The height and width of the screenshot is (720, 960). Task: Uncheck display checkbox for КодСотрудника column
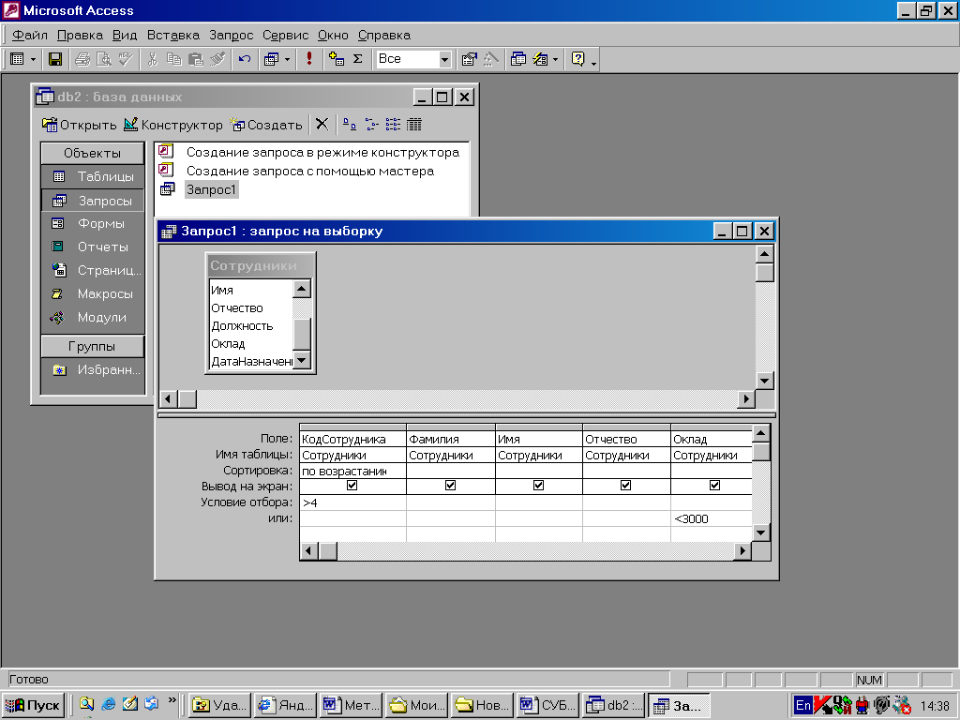click(x=352, y=486)
